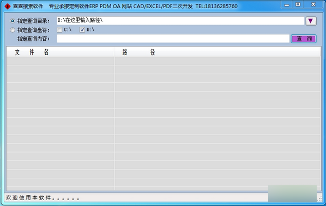Image resolution: width=326 pixels, height=206 pixels.
Task: Click the 文件名 column header
Action: point(61,52)
